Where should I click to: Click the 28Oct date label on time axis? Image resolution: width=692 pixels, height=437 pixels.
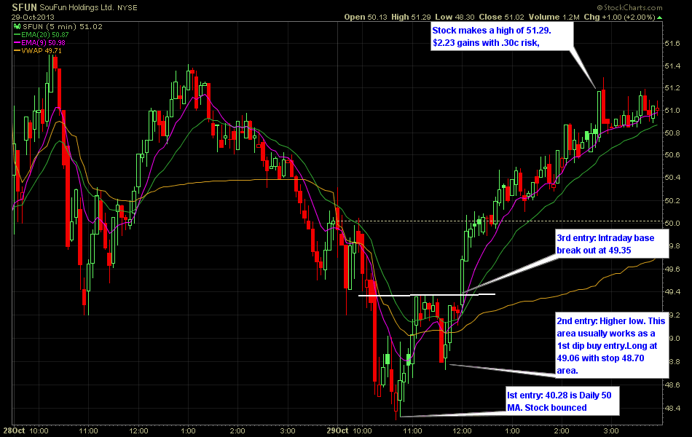14,431
